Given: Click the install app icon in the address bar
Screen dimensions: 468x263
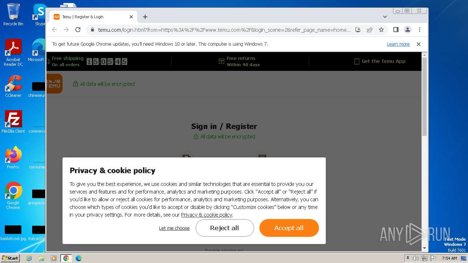Looking at the screenshot, I should [358, 30].
